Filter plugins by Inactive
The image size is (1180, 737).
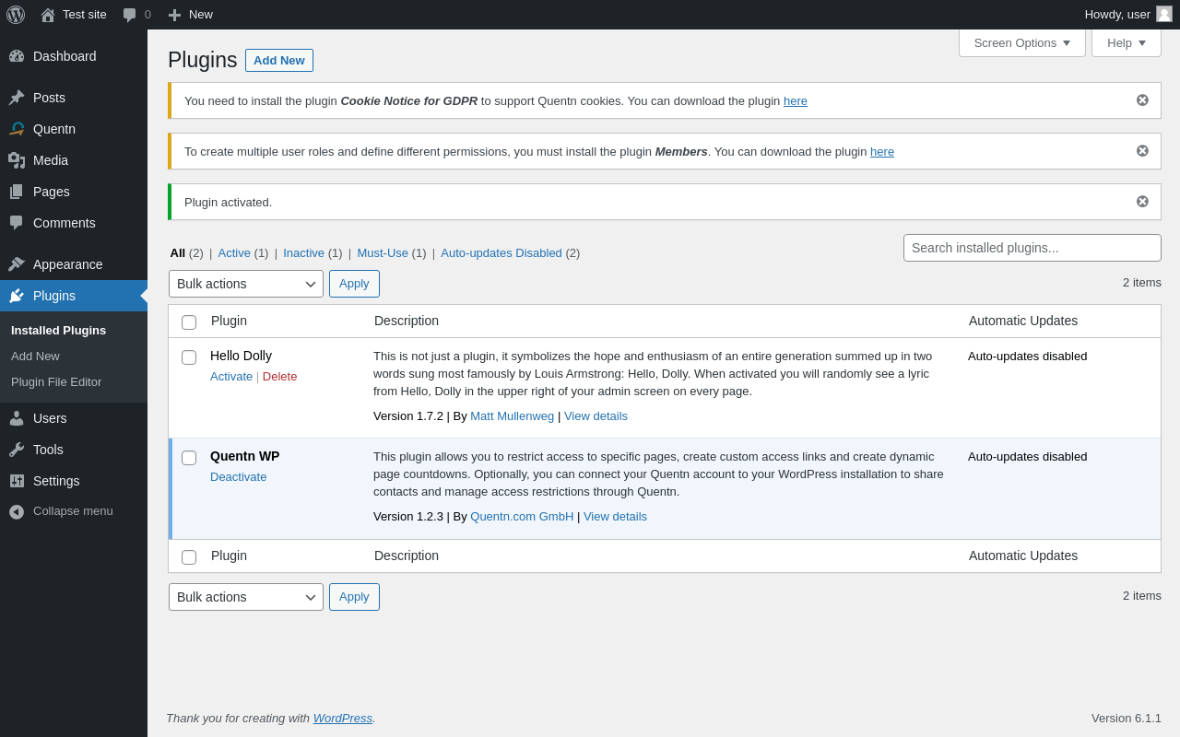click(x=303, y=253)
